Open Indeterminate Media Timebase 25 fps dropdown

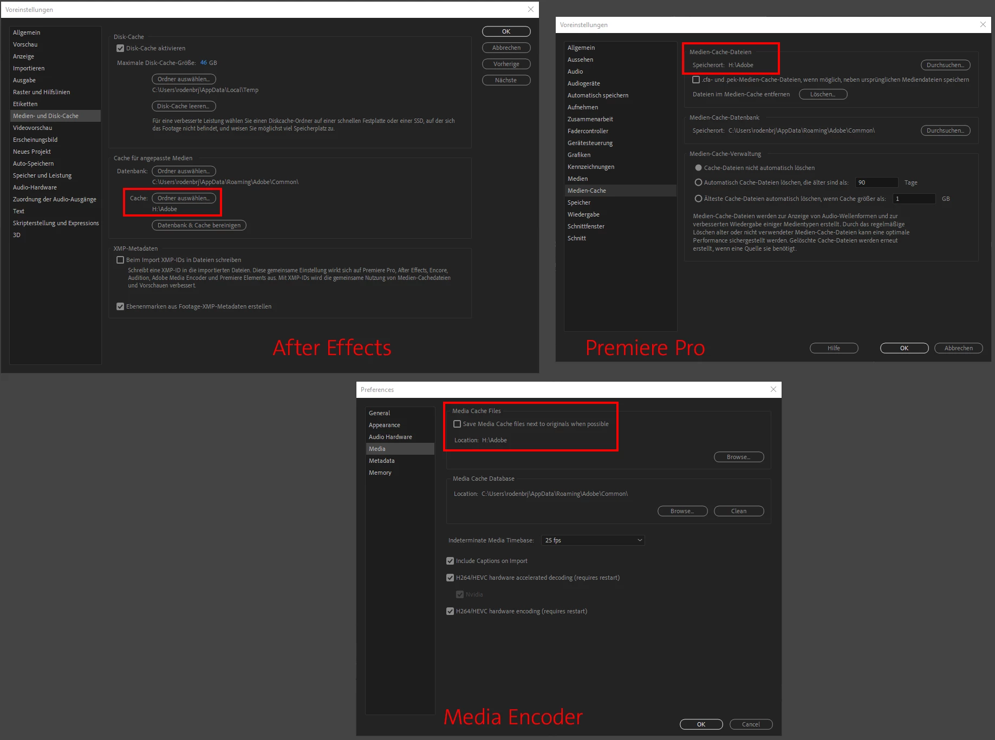[x=593, y=540]
